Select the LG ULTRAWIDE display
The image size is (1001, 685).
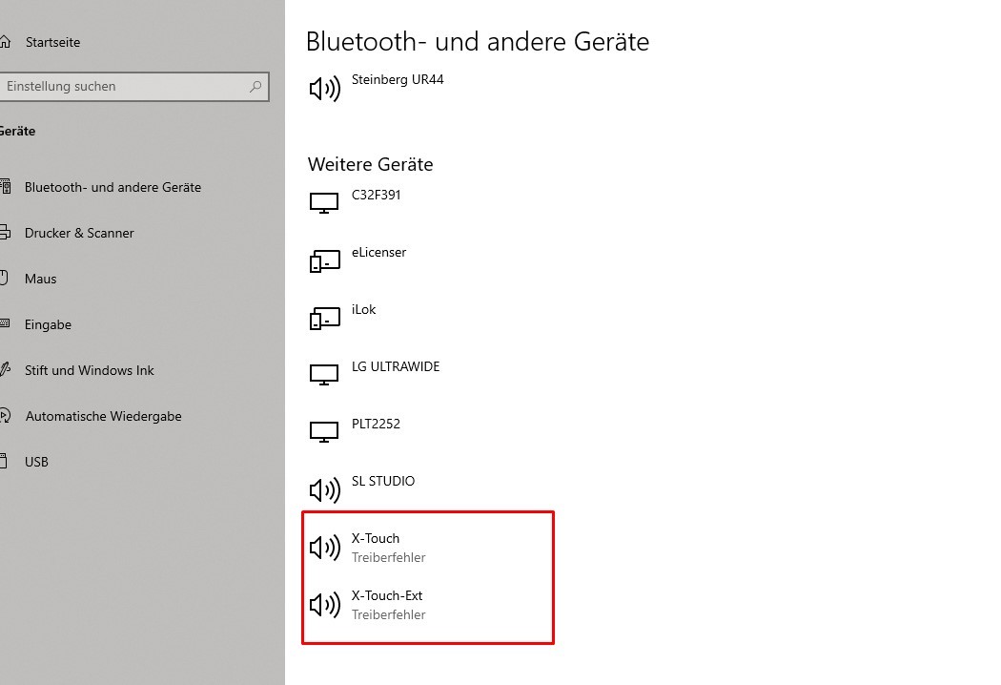click(396, 366)
